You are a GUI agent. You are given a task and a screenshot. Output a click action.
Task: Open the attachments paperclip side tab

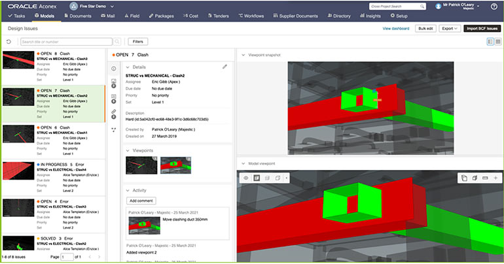pyautogui.click(x=113, y=114)
